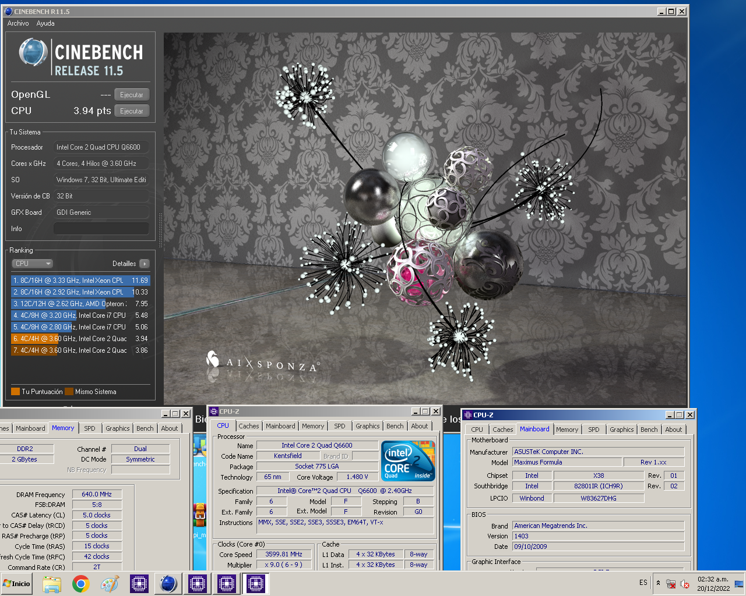Select ranking row 5, 4C/8H @ 2.80 GHz Core i7
Image resolution: width=746 pixels, height=596 pixels.
point(80,327)
